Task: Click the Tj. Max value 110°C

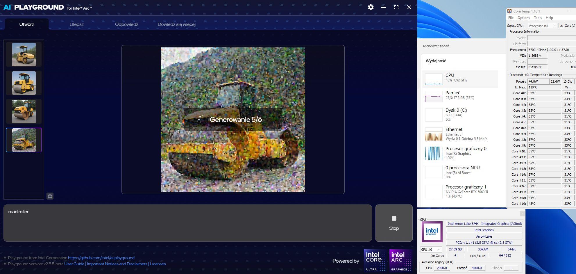Action: click(x=544, y=87)
